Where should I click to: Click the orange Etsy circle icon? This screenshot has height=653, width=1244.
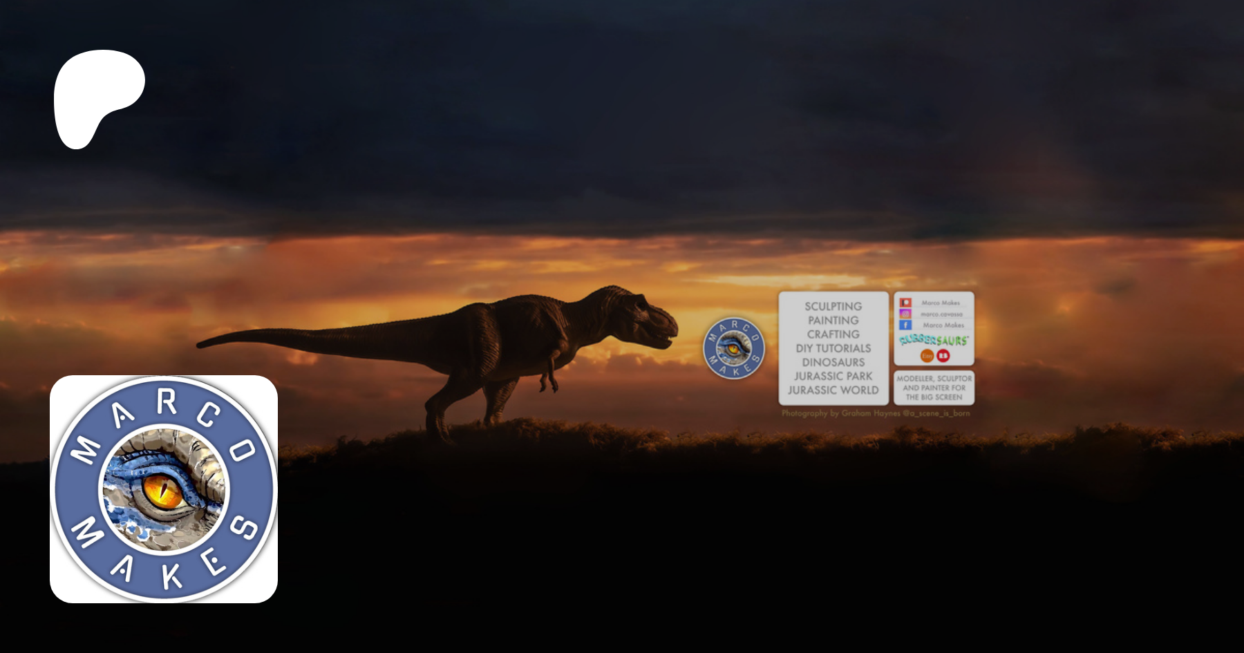pos(927,355)
